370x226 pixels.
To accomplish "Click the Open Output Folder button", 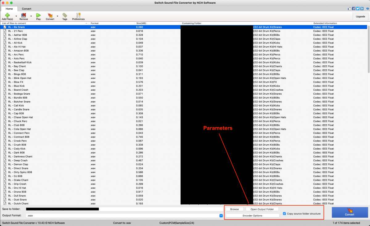I will (262, 209).
